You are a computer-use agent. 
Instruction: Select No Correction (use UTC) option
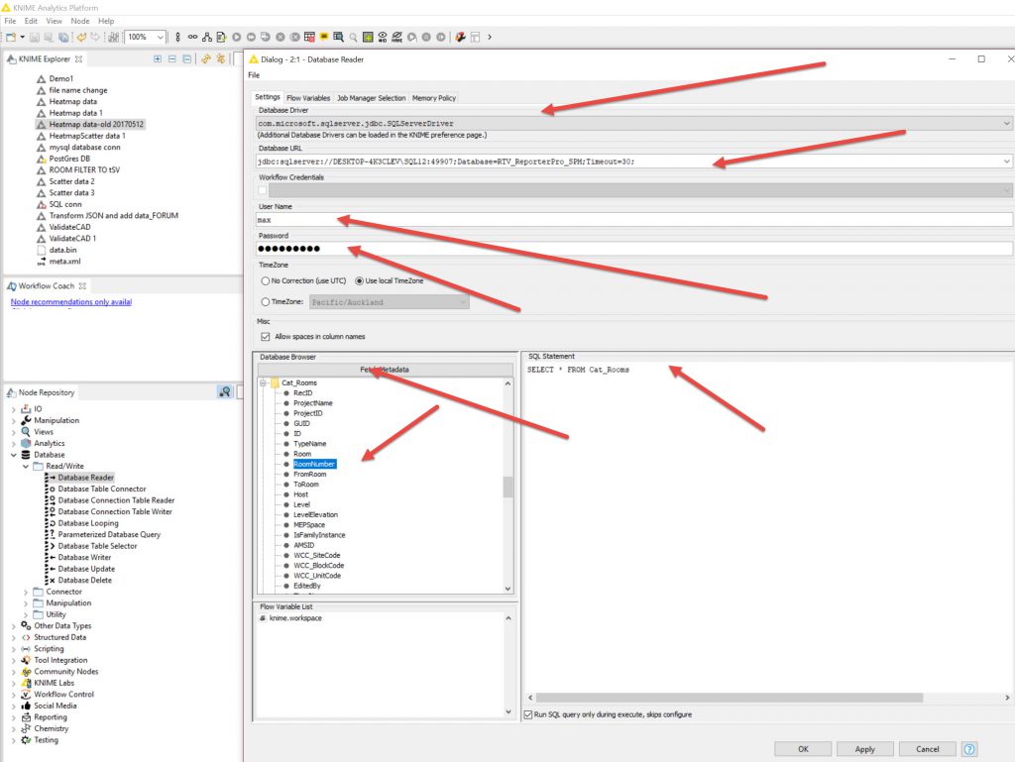(265, 281)
